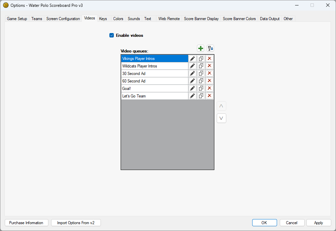Screen dimensions: 336x231
Task: Open Purchase Information
Action: click(x=26, y=223)
